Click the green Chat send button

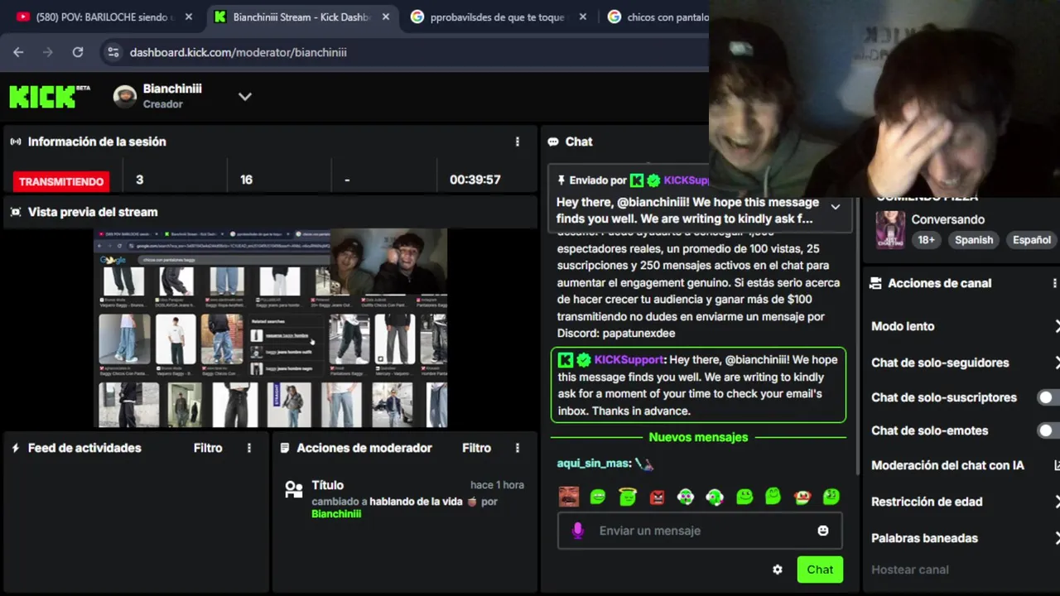(x=820, y=570)
